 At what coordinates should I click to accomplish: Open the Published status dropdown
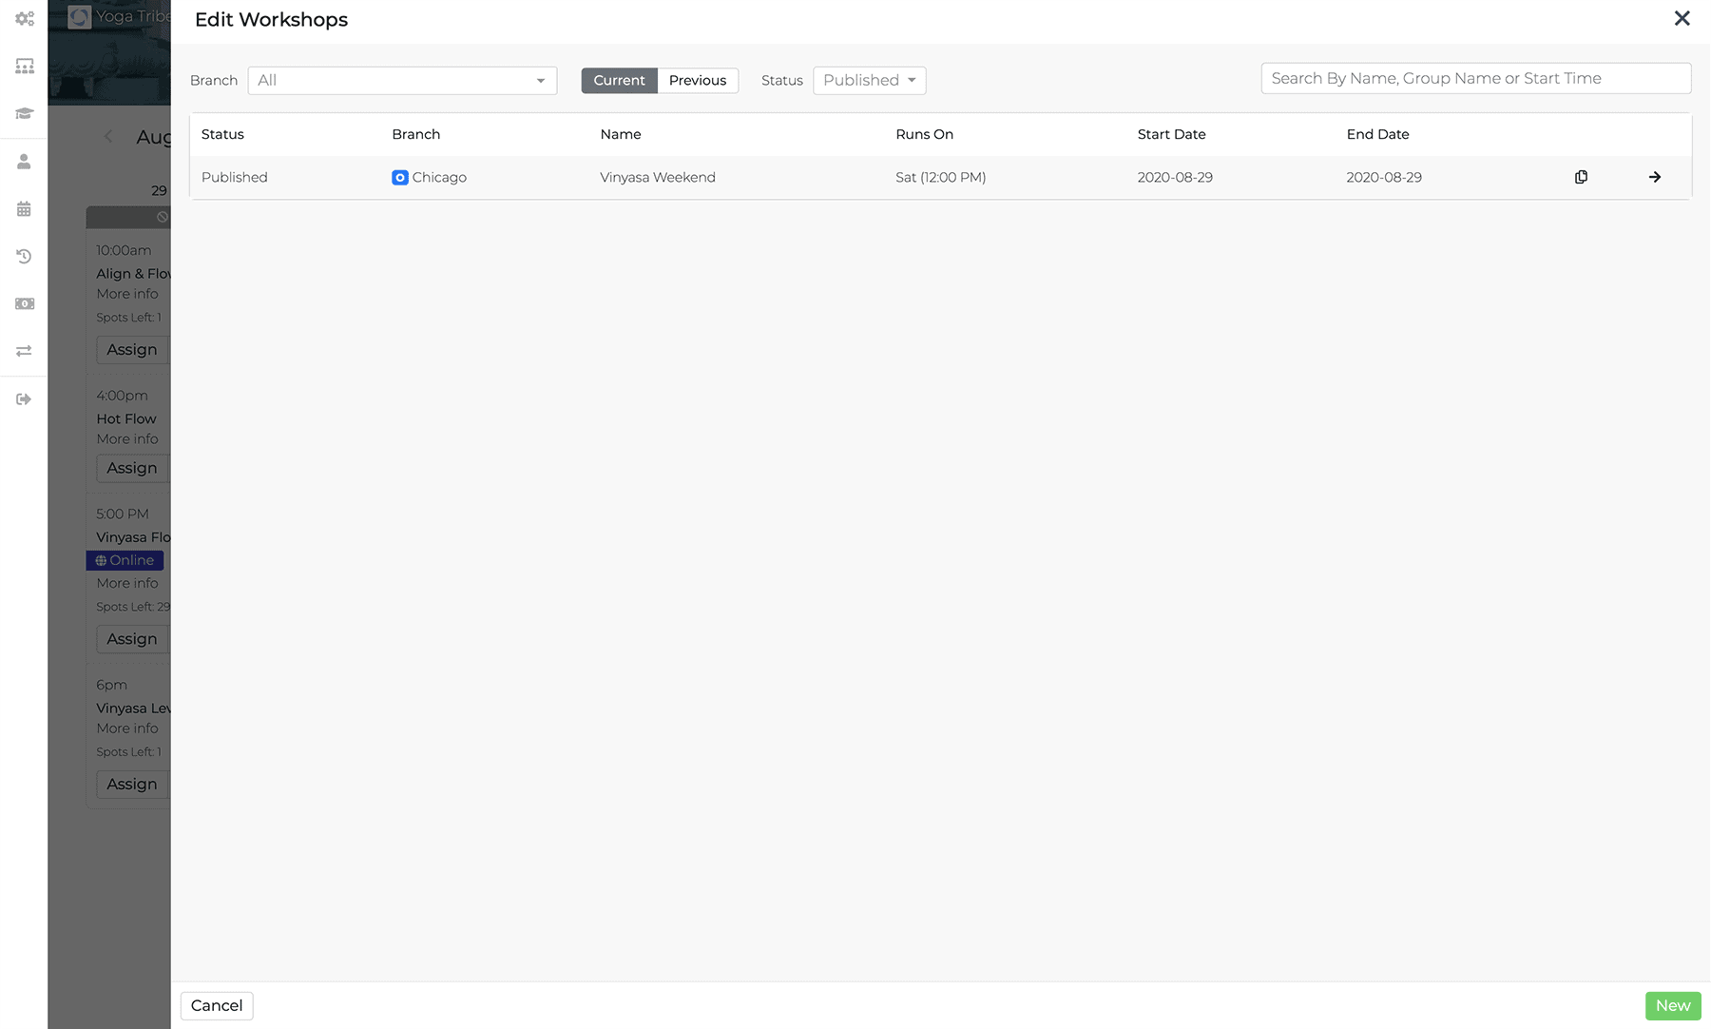click(x=869, y=81)
